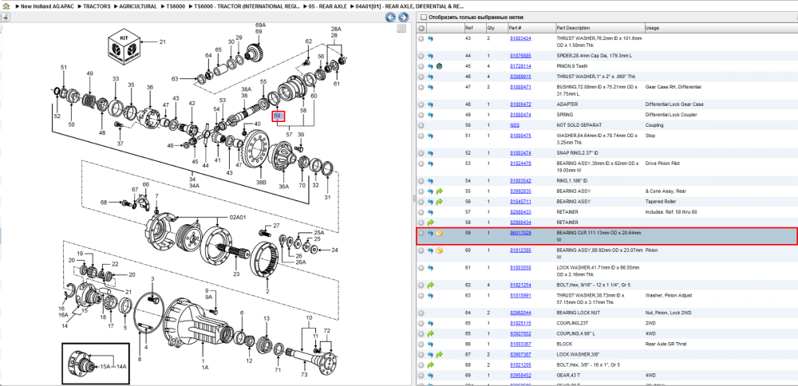Click the blue back-arrow icon for ref 43
Viewport: 798px width, 386px height.
[x=430, y=38]
